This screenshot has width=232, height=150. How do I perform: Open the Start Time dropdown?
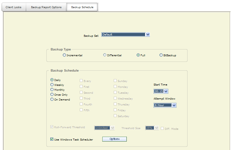161,91
